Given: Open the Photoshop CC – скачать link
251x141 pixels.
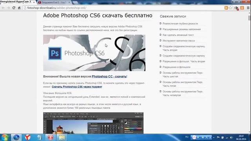Looking at the screenshot, I should pos(109,76).
